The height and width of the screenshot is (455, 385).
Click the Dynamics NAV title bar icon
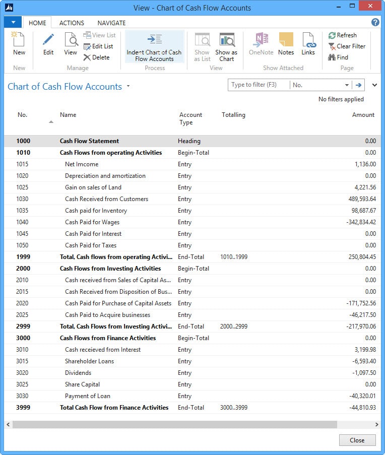click(x=9, y=8)
